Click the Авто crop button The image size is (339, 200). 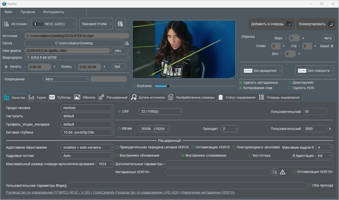click(x=328, y=38)
